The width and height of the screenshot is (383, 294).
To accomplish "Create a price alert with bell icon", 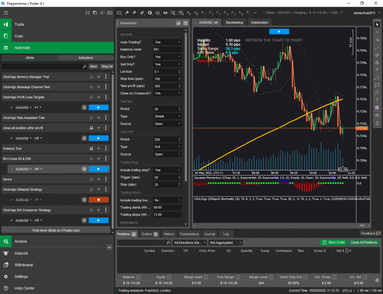I will [377, 123].
